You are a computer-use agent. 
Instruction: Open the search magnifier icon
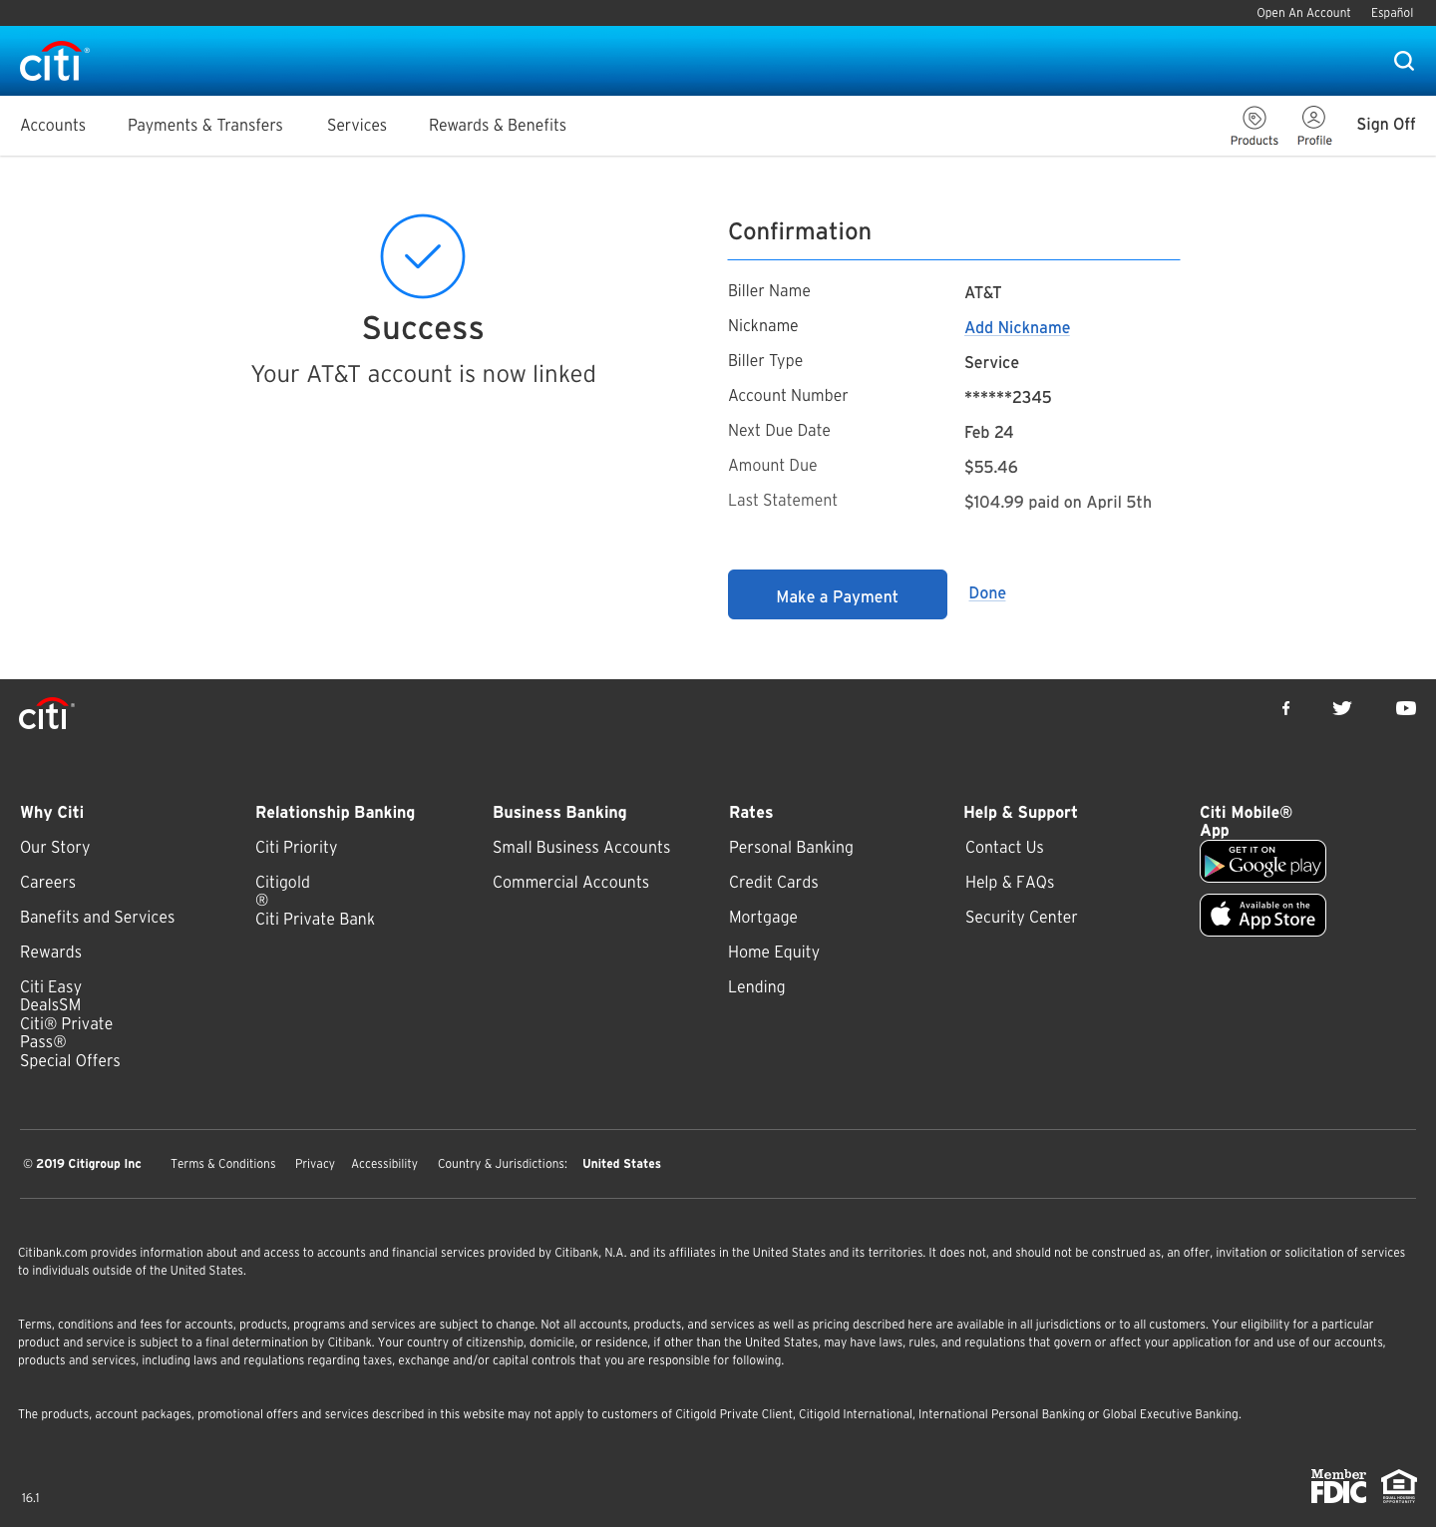click(x=1404, y=61)
